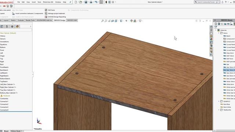Switch to the Sketch tab
235x132 pixels.
pos(13,20)
